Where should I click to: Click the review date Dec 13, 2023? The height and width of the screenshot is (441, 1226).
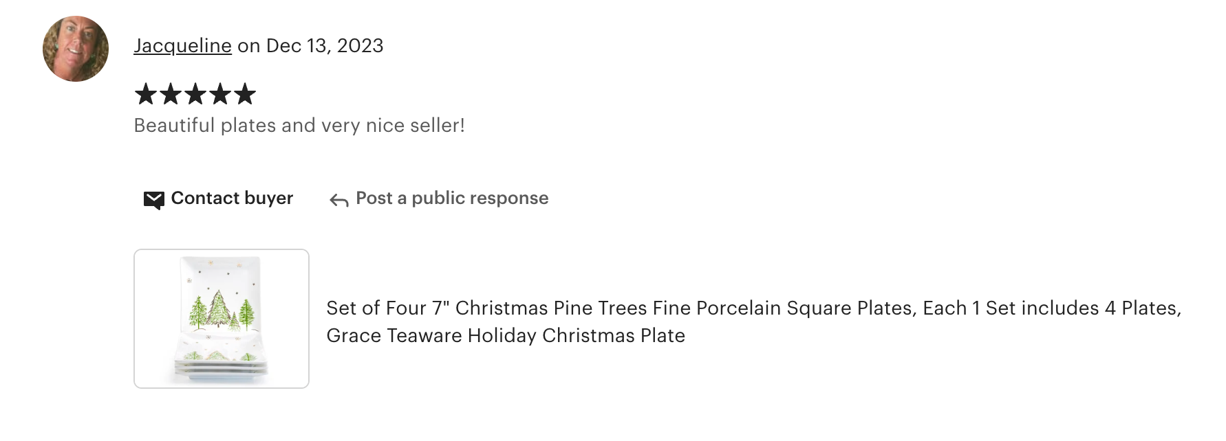click(324, 45)
